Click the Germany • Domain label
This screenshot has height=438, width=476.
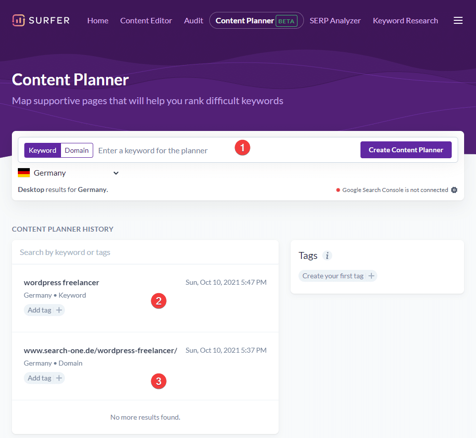(x=53, y=363)
